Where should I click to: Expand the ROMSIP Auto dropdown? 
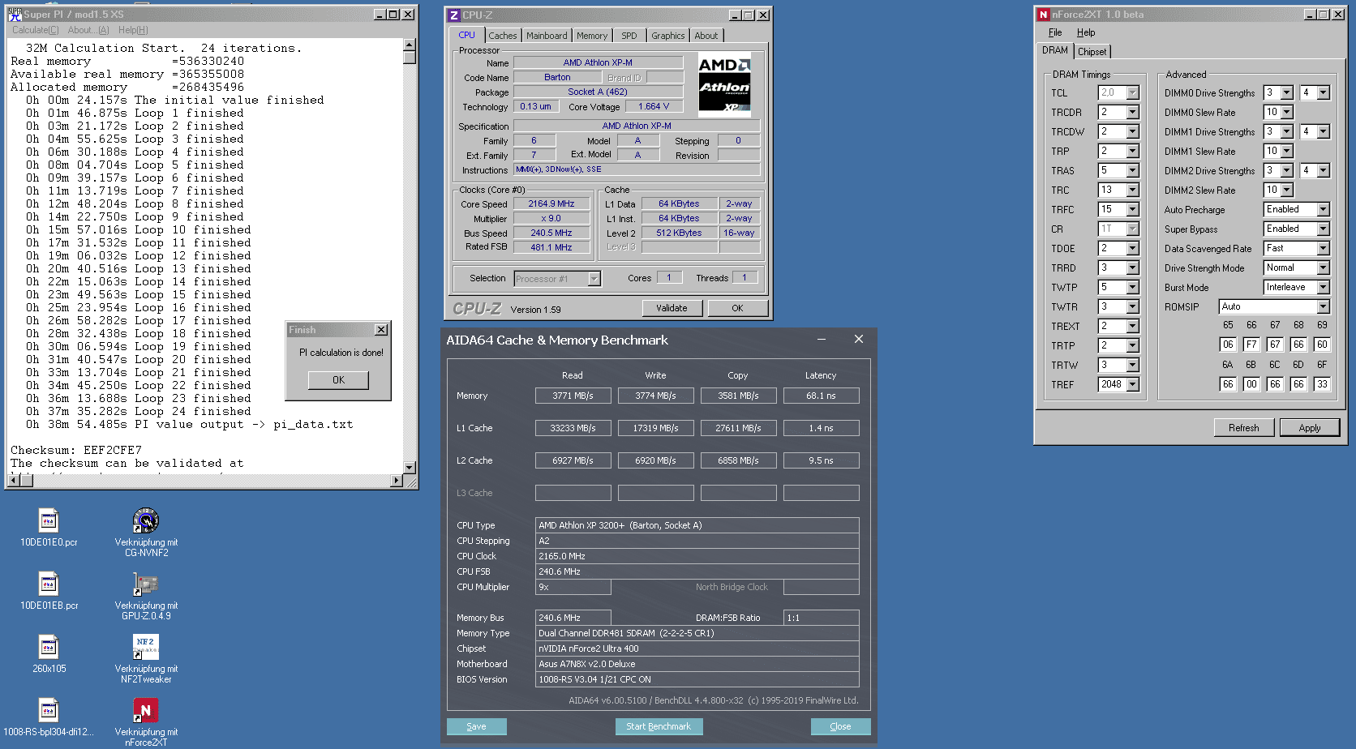(x=1323, y=307)
